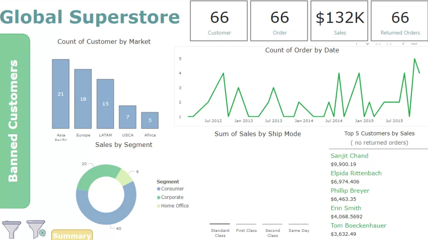Click customer name Sanjit Chand
The image size is (428, 240).
tap(349, 155)
